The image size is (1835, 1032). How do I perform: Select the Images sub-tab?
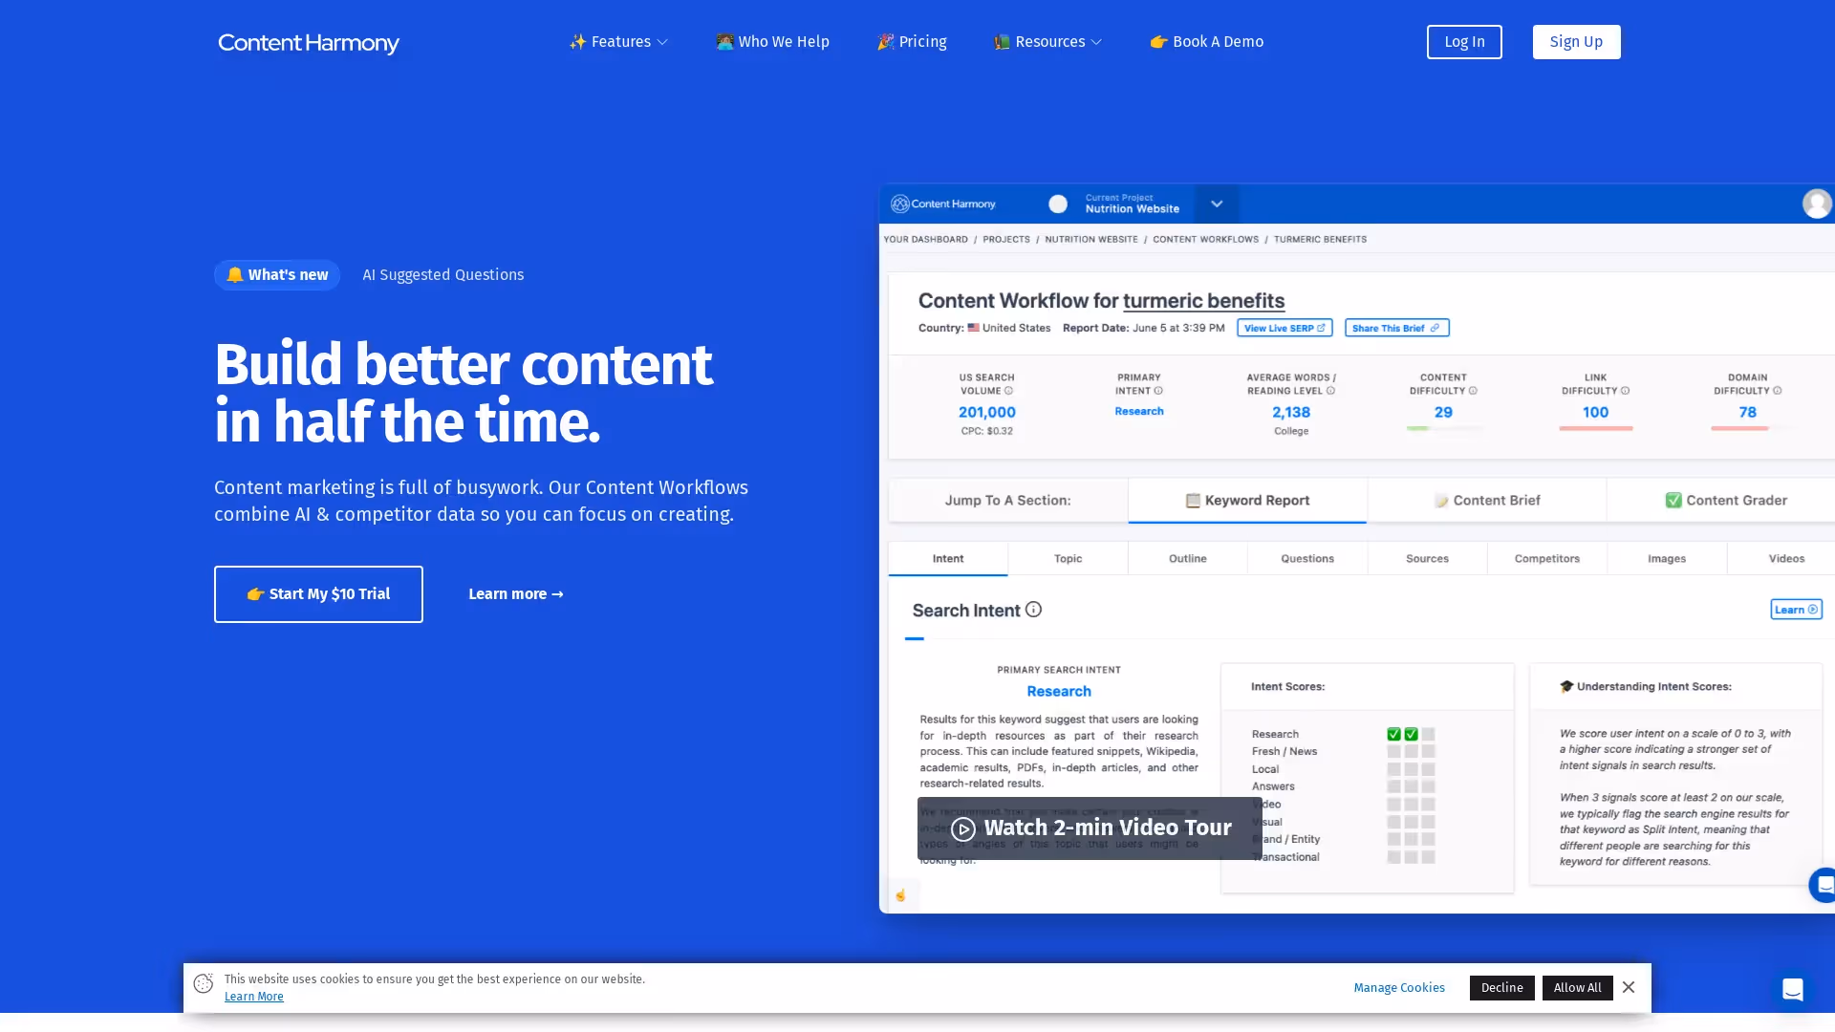point(1667,559)
